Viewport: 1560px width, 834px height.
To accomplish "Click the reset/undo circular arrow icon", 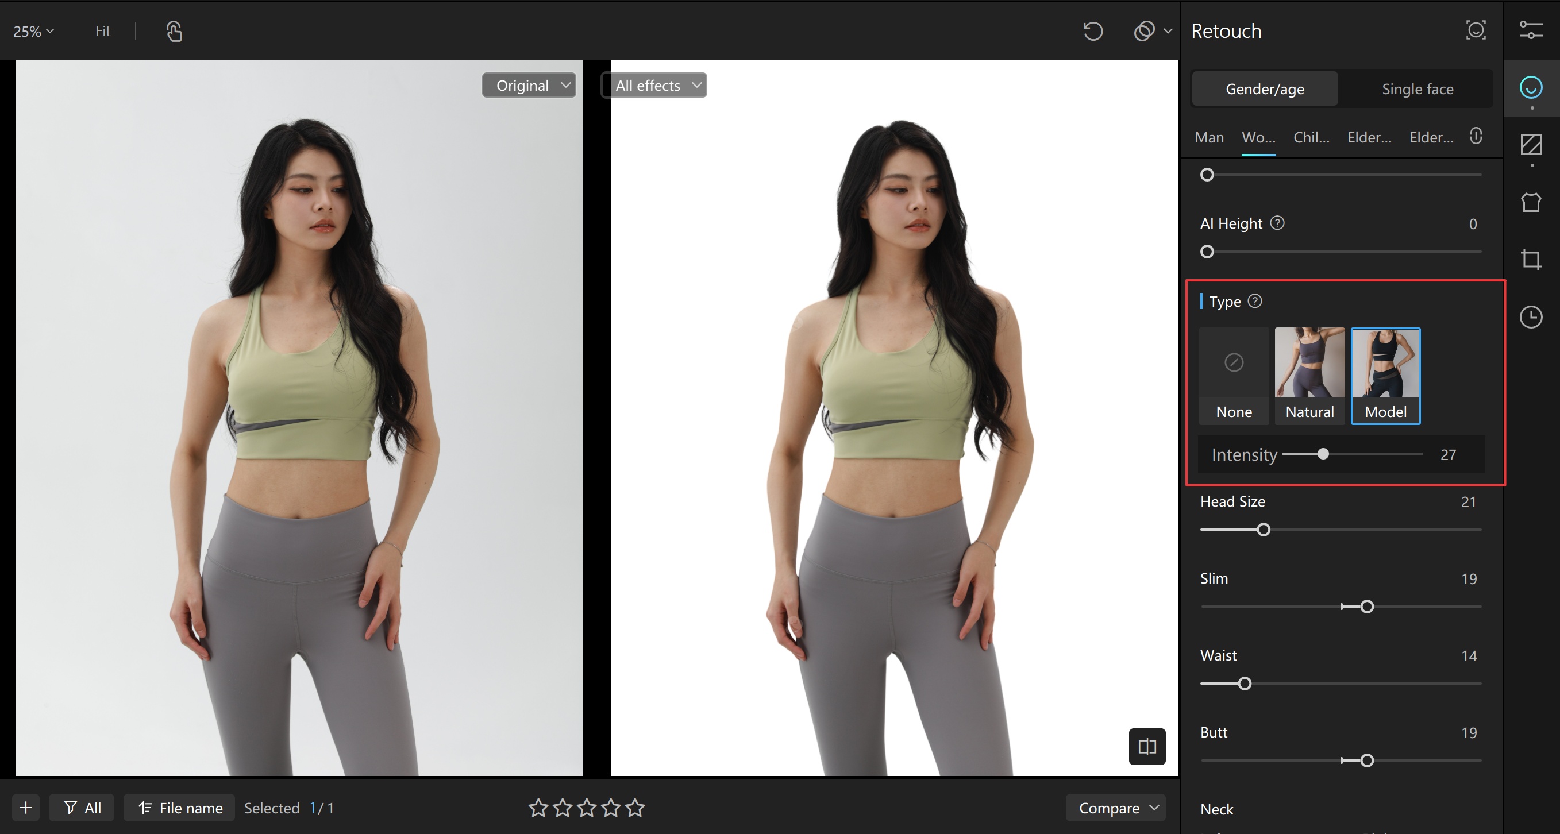I will pyautogui.click(x=1092, y=32).
